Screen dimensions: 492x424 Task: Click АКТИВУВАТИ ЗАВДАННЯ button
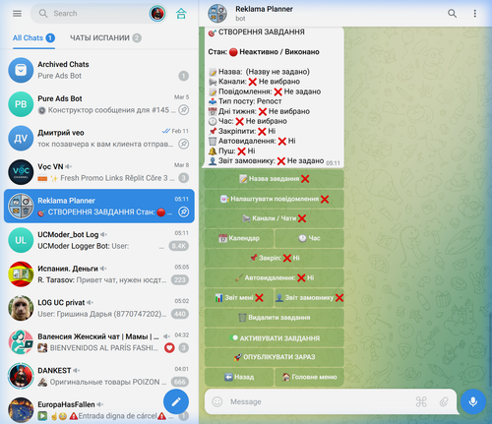coord(275,338)
